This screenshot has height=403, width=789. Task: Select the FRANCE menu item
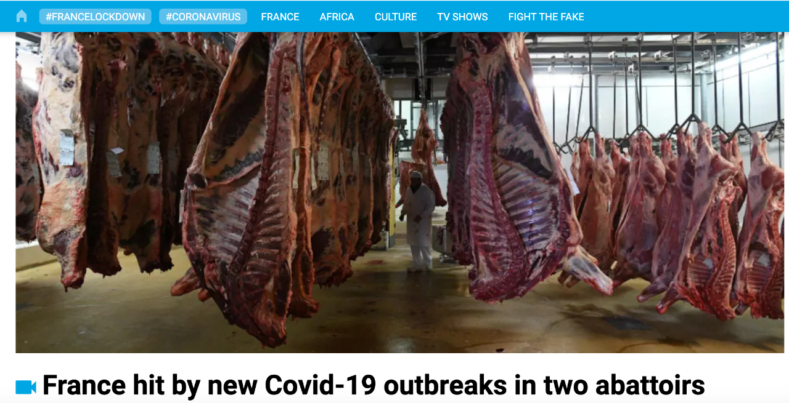tap(280, 17)
